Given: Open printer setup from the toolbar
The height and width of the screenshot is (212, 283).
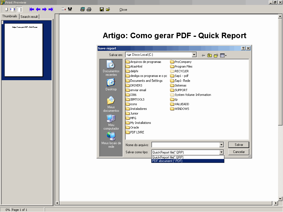Looking at the screenshot, I should point(83,9).
